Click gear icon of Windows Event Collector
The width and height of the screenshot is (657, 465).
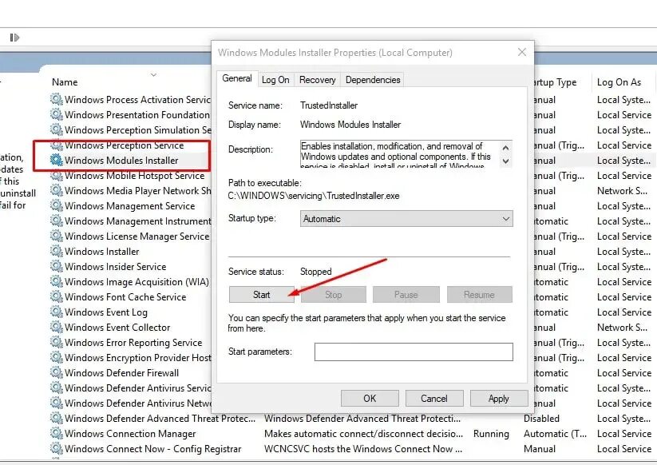tap(56, 327)
